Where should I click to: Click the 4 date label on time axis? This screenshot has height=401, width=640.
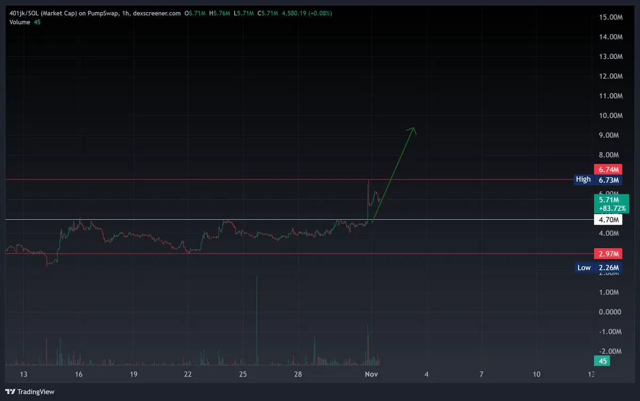pos(427,374)
